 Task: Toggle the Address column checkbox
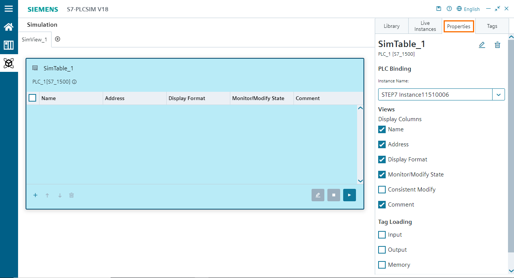(x=382, y=144)
